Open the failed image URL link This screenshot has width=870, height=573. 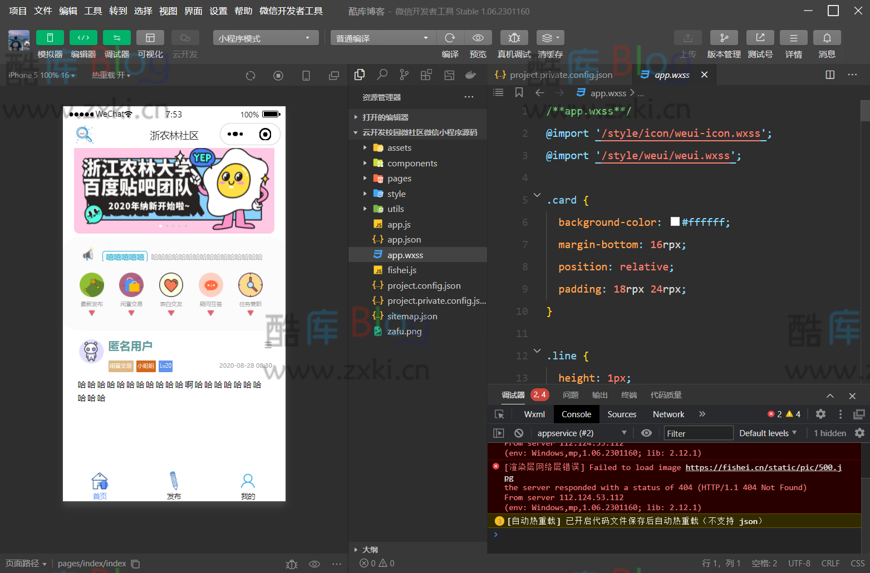click(x=763, y=467)
